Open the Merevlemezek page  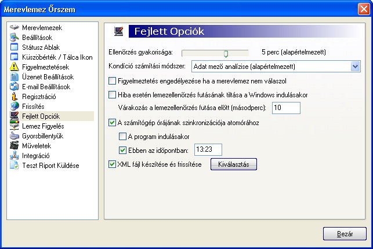point(42,28)
